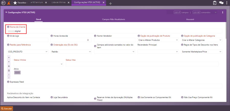Screen dimensions: 230x111
Task: Focus the Expressao Feed input field
Action: tap(114, 86)
